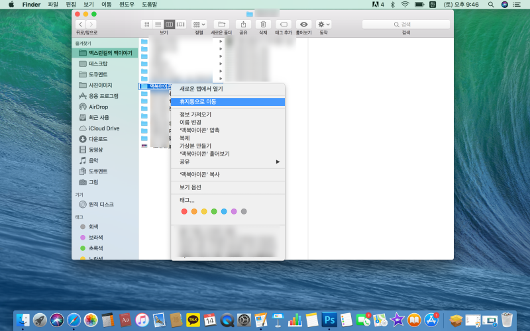Click the 새로운 폴더 (New Folder) icon
530x331 pixels.
(221, 24)
